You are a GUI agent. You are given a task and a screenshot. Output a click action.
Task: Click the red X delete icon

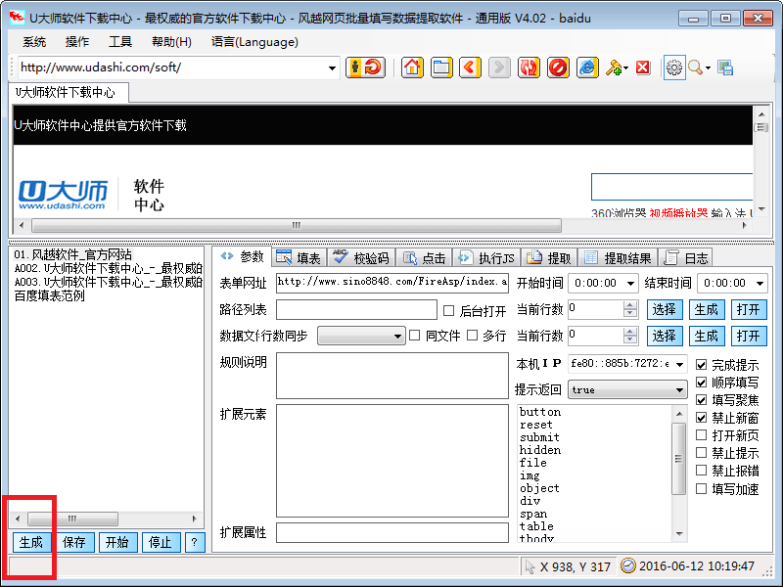(x=643, y=68)
